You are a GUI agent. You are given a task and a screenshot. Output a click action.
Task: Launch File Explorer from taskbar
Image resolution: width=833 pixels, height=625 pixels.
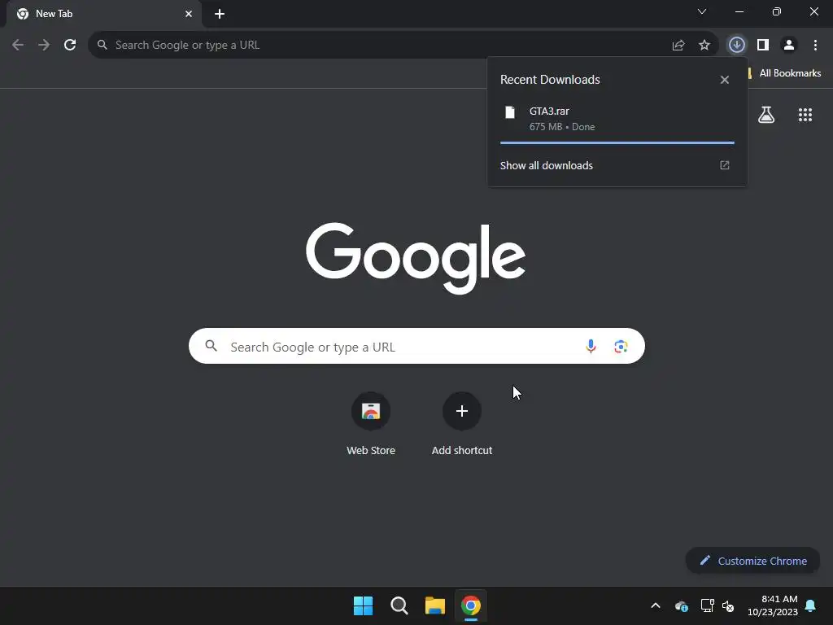point(435,605)
